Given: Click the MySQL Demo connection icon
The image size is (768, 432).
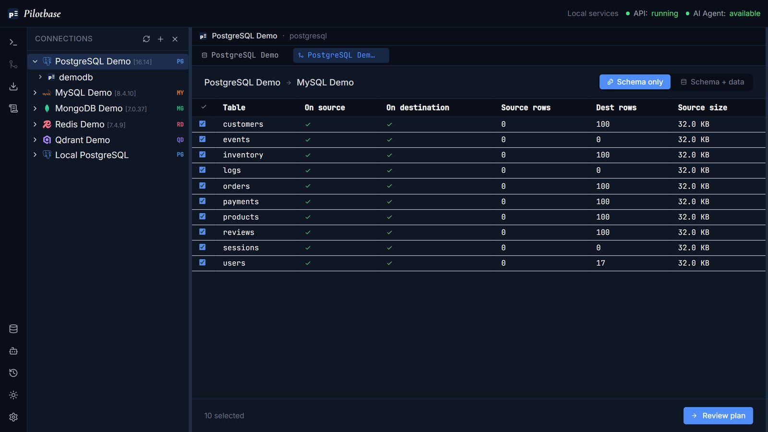Looking at the screenshot, I should click(x=47, y=93).
